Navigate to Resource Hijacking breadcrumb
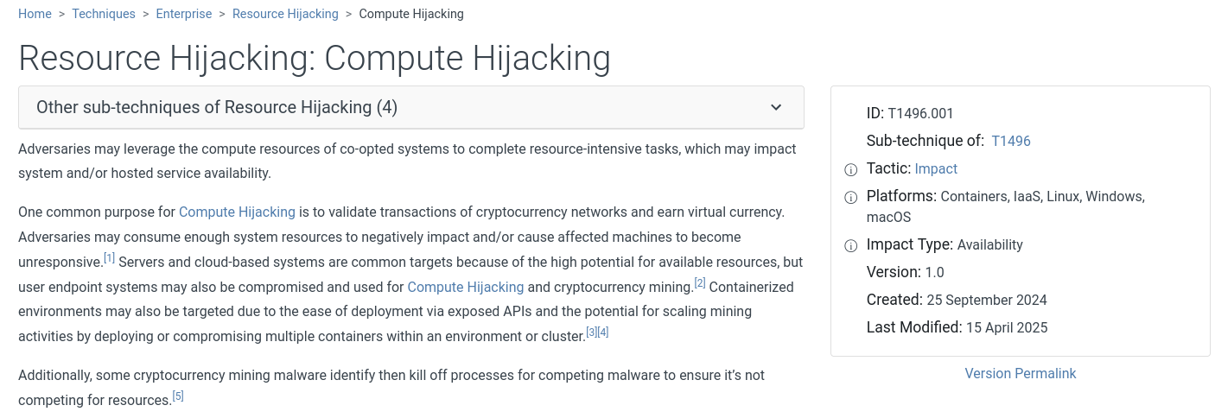 [285, 14]
